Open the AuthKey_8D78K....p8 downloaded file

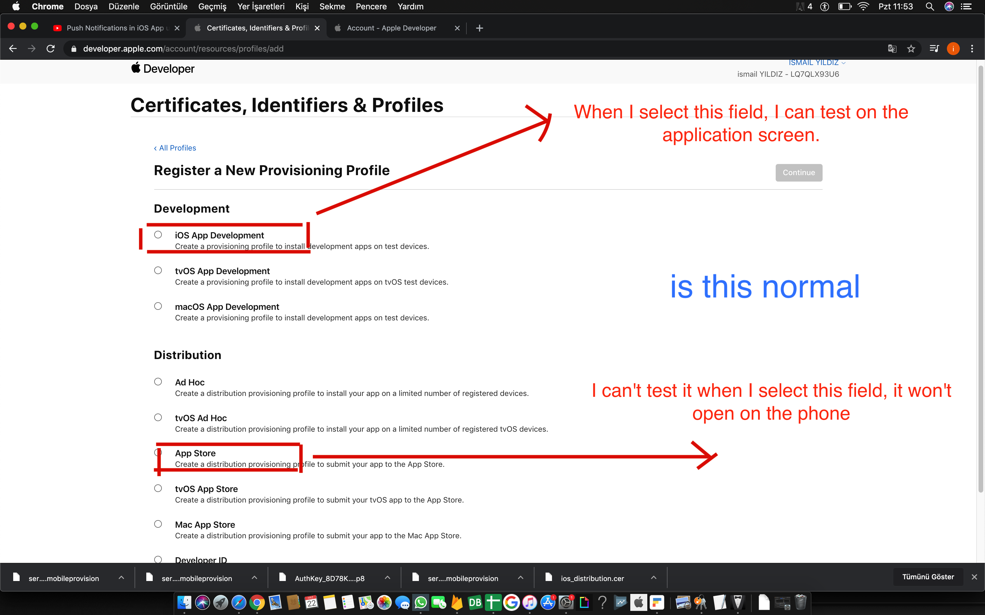pyautogui.click(x=330, y=578)
